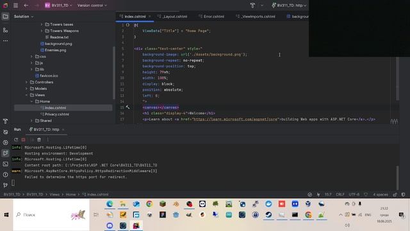Rerun the application in Run panel
This screenshot has height=231, width=410.
pos(16,140)
